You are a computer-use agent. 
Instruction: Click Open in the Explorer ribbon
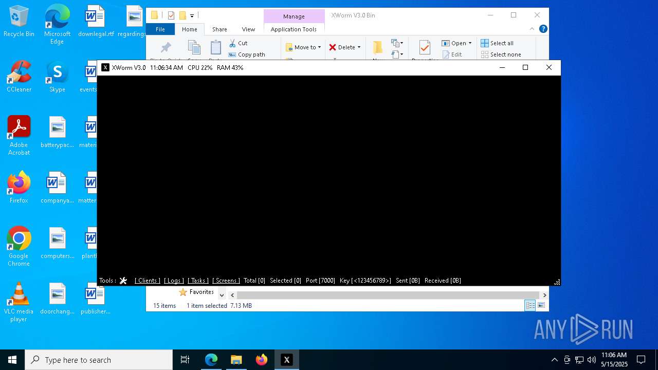tap(454, 43)
